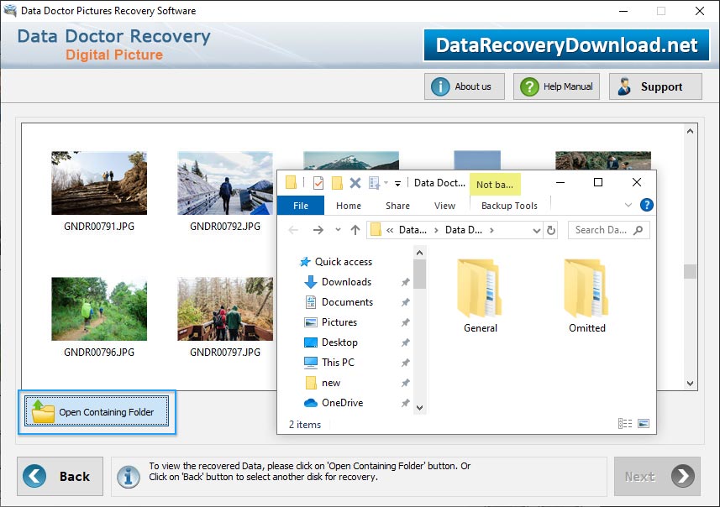This screenshot has width=720, height=507.
Task: Switch to Details view in status bar
Action: [625, 424]
